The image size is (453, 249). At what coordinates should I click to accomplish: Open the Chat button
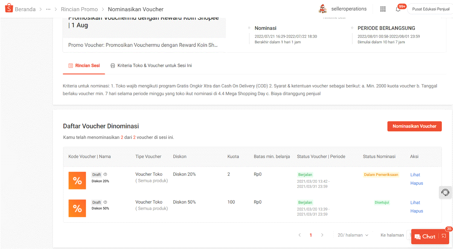(425, 237)
